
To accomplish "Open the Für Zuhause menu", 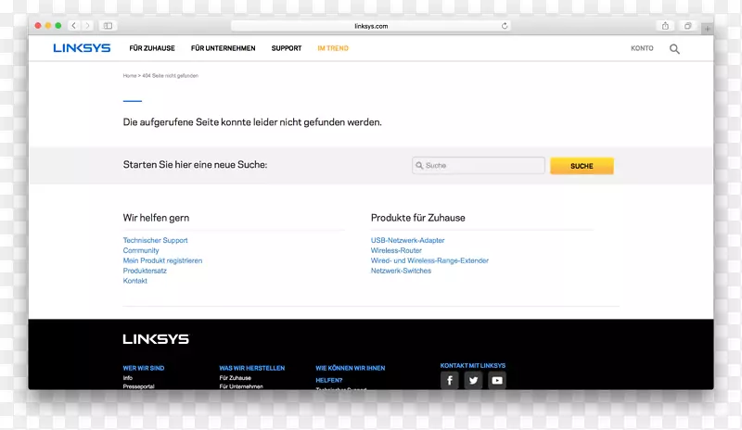I will point(152,48).
